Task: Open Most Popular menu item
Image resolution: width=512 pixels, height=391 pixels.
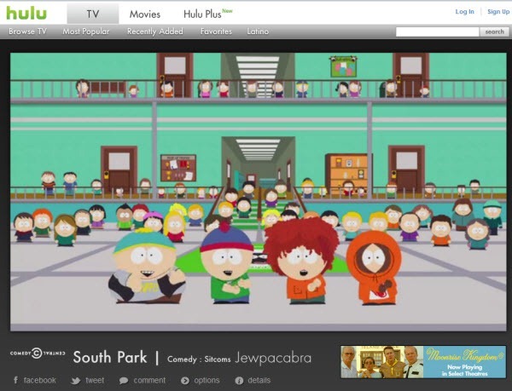Action: [x=86, y=32]
